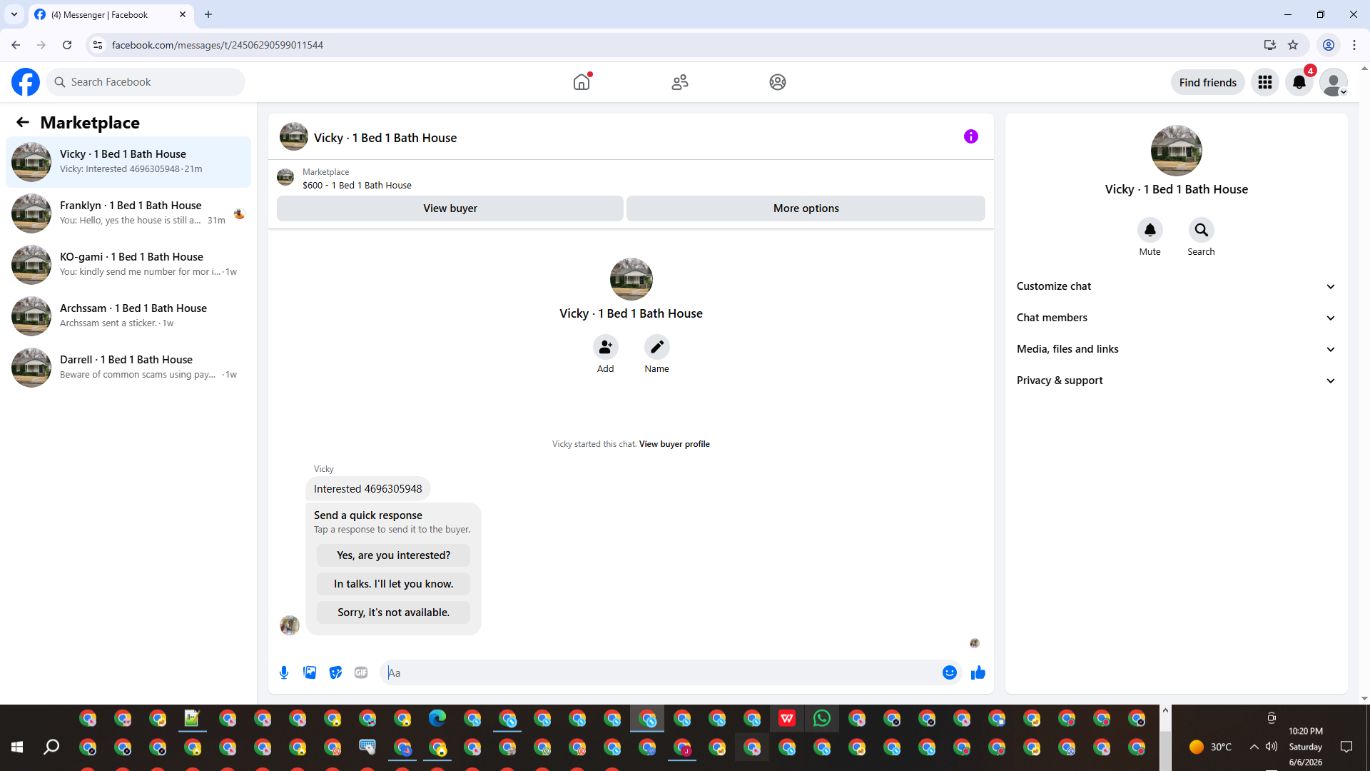Open the Archssam conversation
This screenshot has height=771, width=1370.
pos(128,316)
